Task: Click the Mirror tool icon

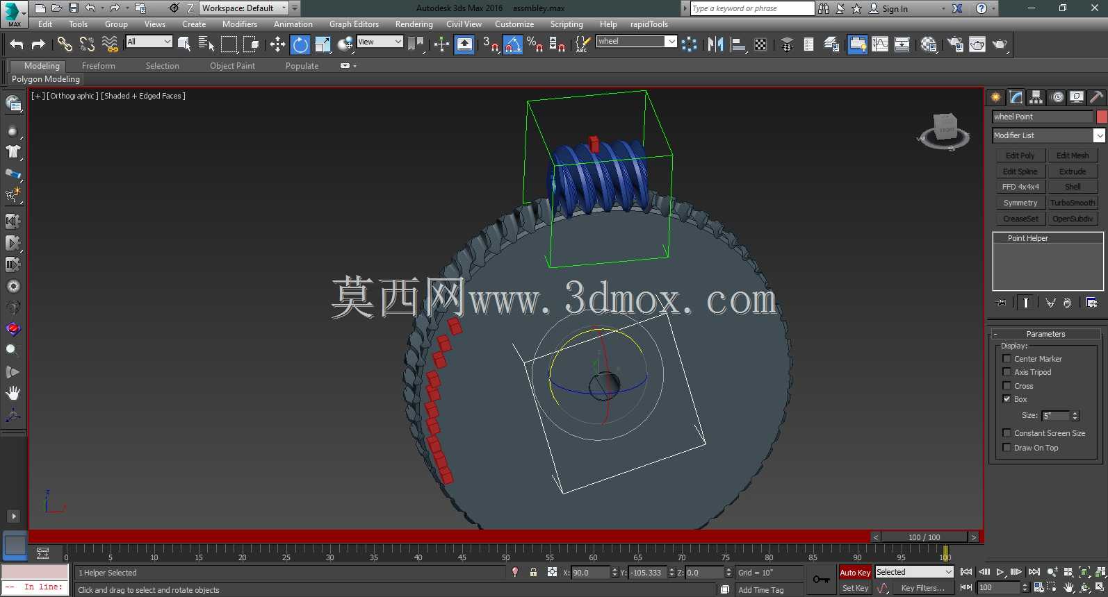Action: (x=715, y=44)
